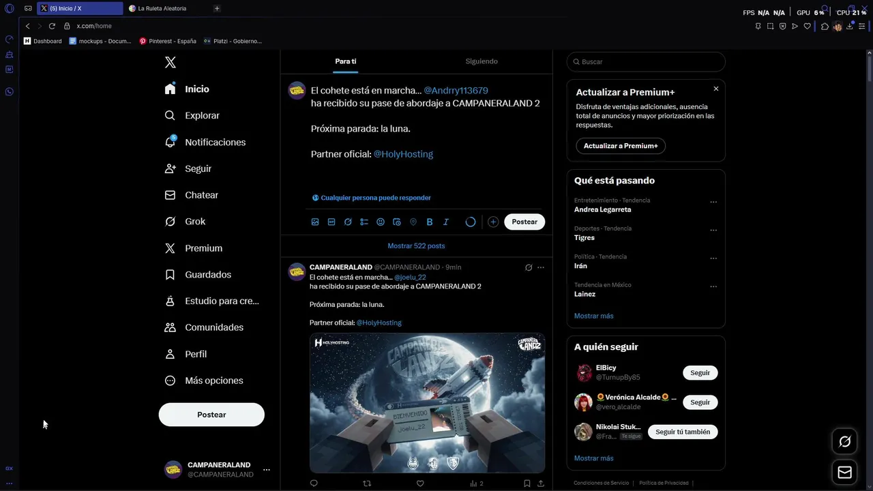Toggle bold formatting in composer
873x491 pixels.
tap(430, 222)
